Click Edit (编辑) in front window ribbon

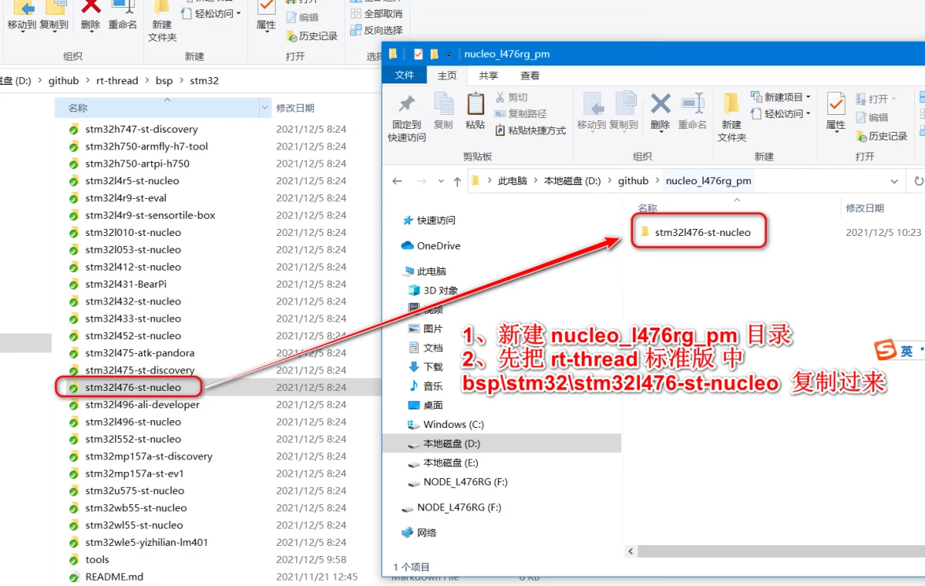click(x=872, y=118)
